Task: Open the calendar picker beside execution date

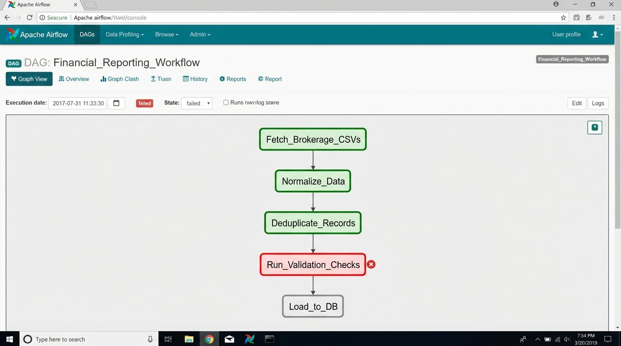Action: [x=116, y=103]
